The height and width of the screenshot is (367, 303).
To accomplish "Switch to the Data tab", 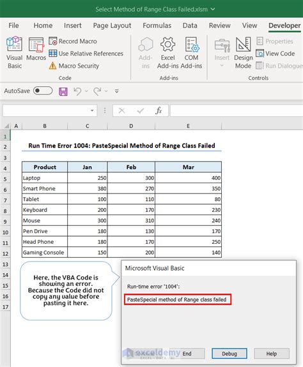I will click(190, 26).
